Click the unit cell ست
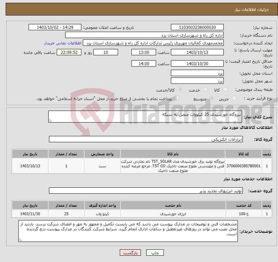The width and height of the screenshot is (278, 262). coord(102,166)
